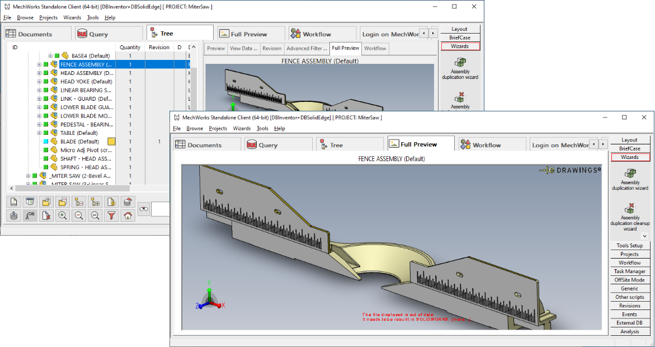Screen dimensions: 655x347
Task: Click the folder-with-plus icon in back window toolbar
Action: click(x=46, y=203)
